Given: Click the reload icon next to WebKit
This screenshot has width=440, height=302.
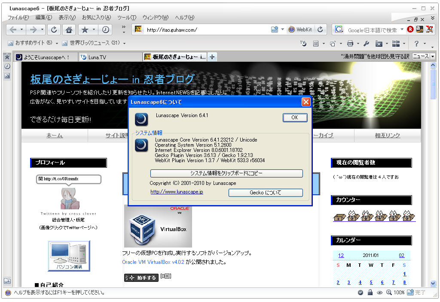Looking at the screenshot, I should [x=320, y=30].
